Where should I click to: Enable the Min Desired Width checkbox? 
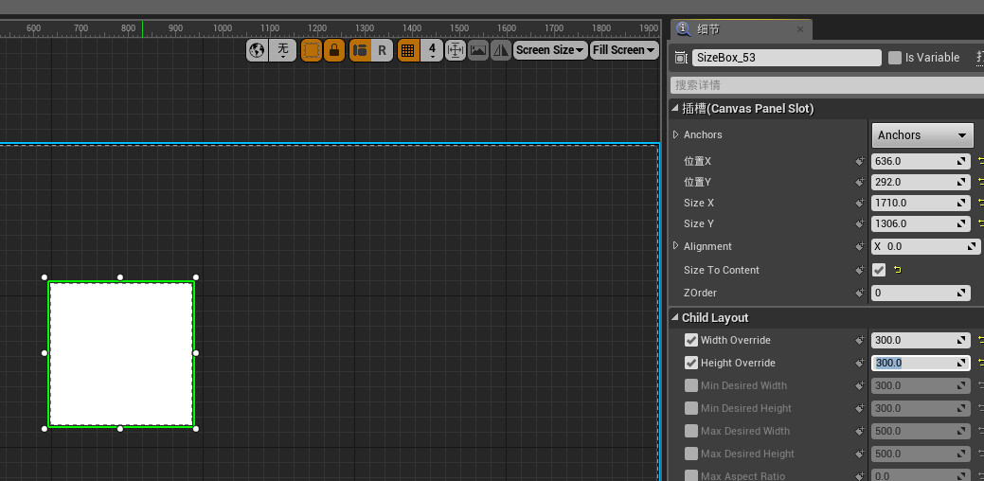691,385
